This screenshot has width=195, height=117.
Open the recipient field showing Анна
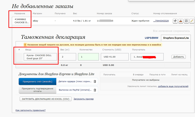tap(147, 57)
